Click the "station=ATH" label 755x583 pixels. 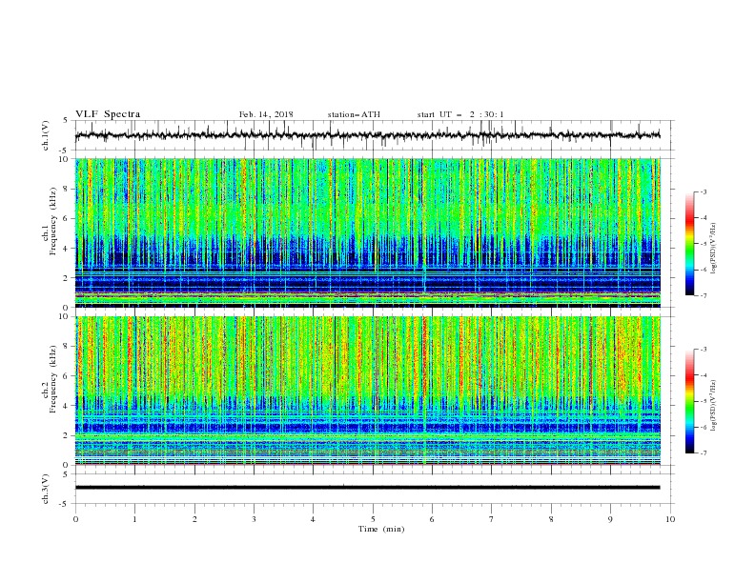pos(354,114)
